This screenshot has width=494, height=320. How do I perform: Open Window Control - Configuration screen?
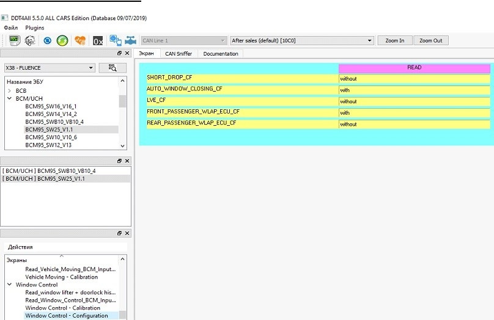coord(67,316)
